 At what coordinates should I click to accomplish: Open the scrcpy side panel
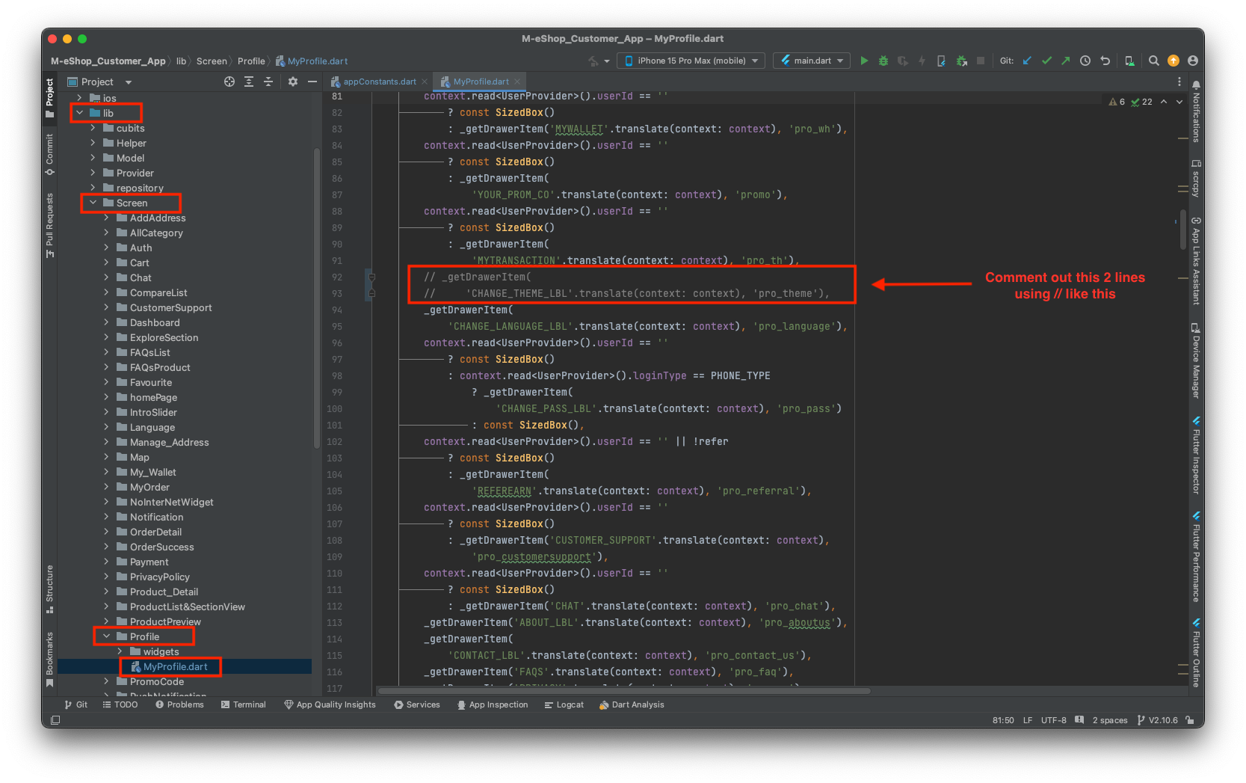1196,178
